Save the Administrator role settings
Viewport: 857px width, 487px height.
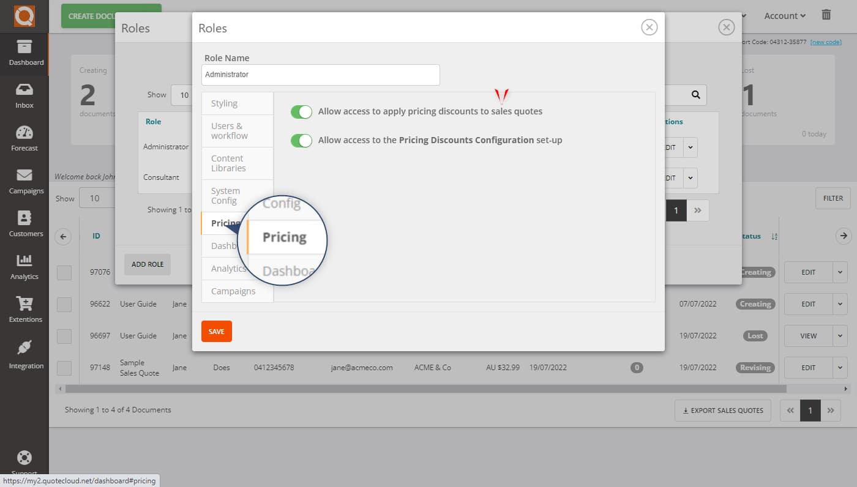pos(216,331)
